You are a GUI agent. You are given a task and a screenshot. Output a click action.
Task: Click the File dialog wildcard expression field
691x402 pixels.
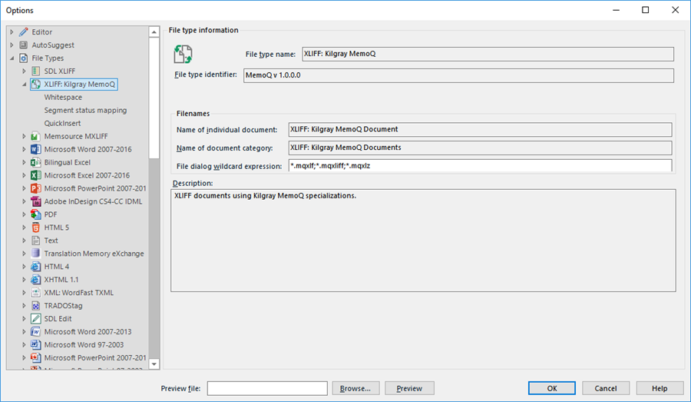tap(480, 166)
